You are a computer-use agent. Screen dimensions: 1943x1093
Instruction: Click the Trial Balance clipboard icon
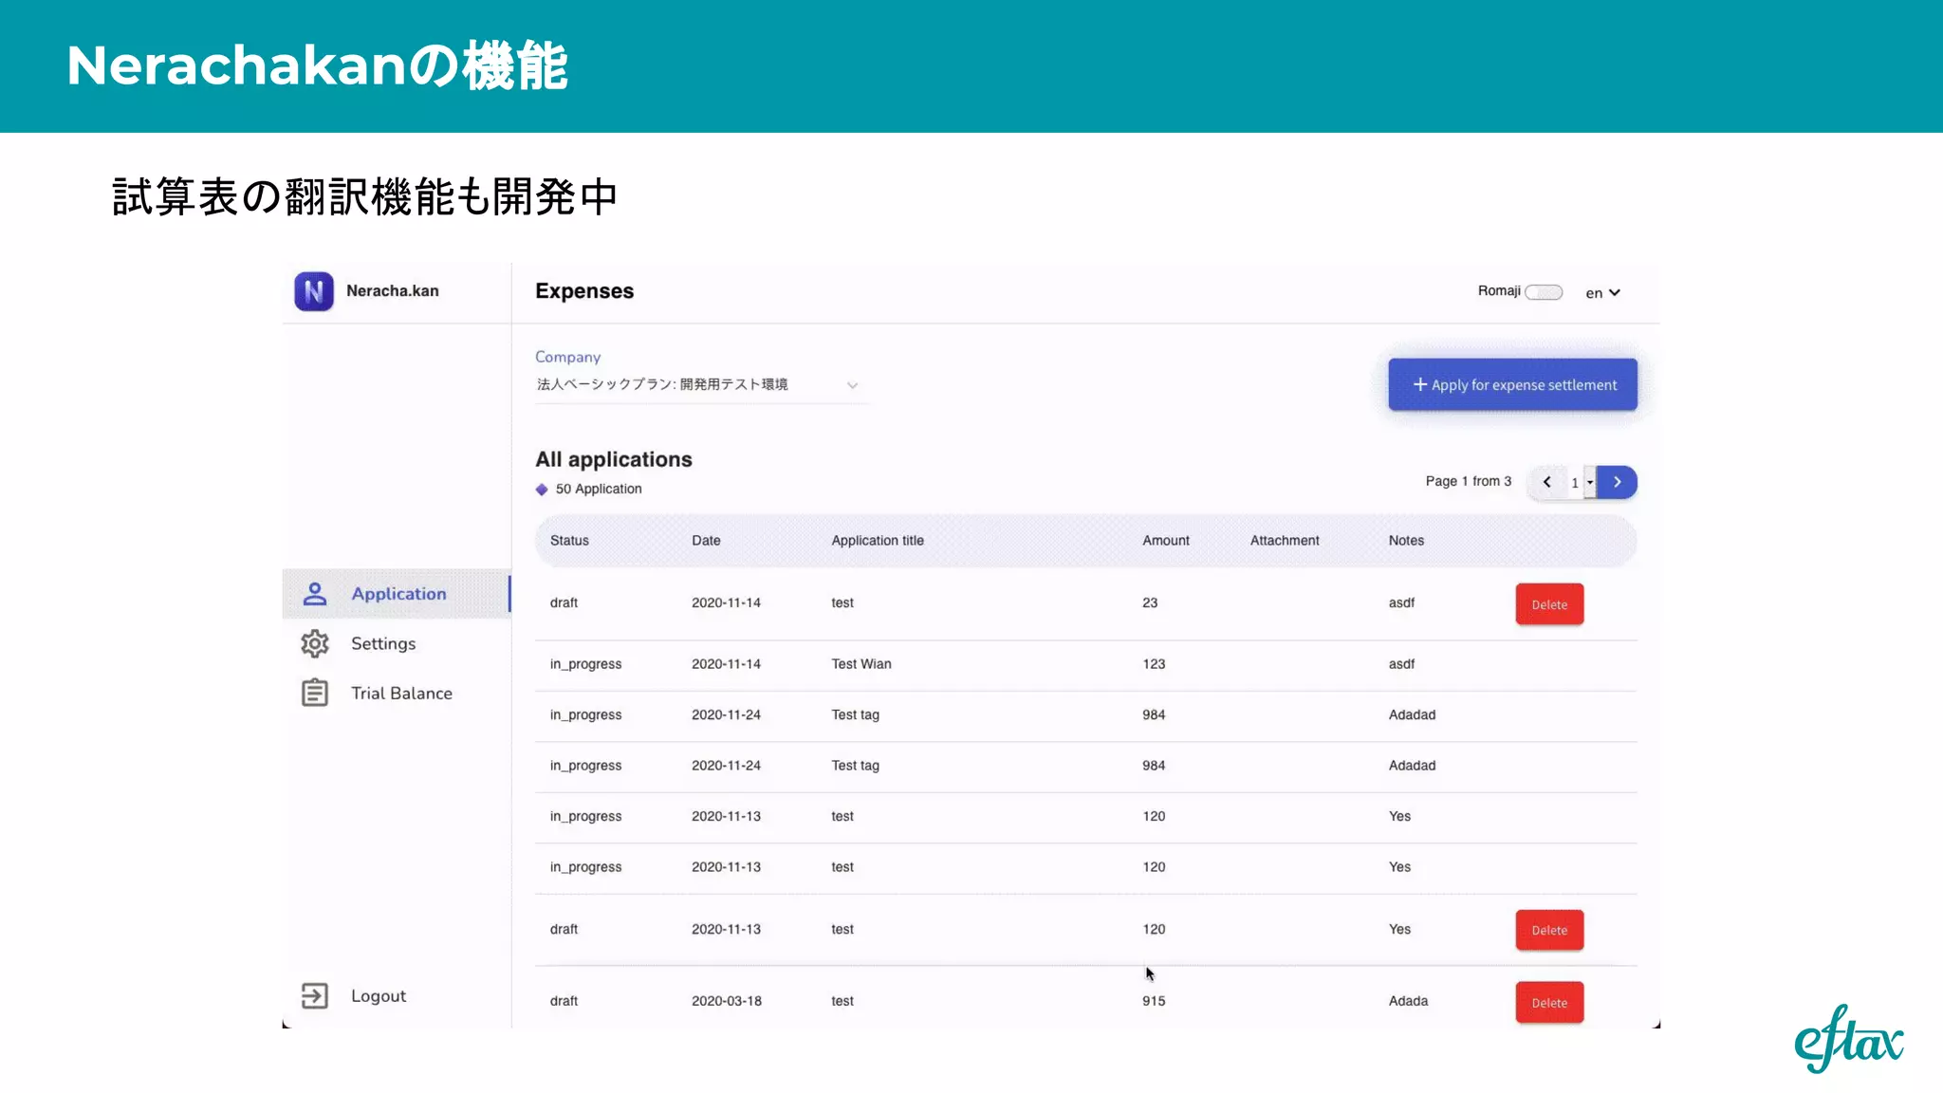click(x=315, y=693)
